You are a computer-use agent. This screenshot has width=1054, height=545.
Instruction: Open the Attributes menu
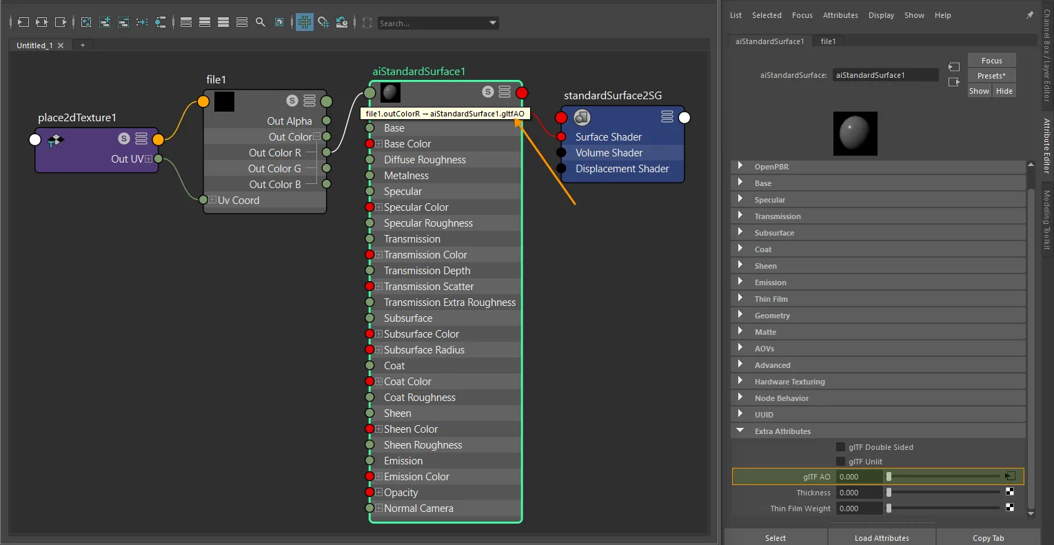(840, 15)
